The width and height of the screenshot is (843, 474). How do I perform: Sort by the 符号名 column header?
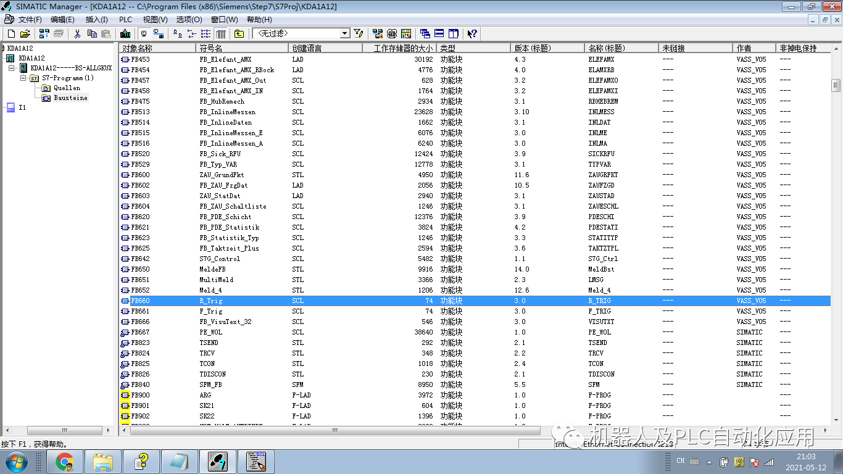242,48
